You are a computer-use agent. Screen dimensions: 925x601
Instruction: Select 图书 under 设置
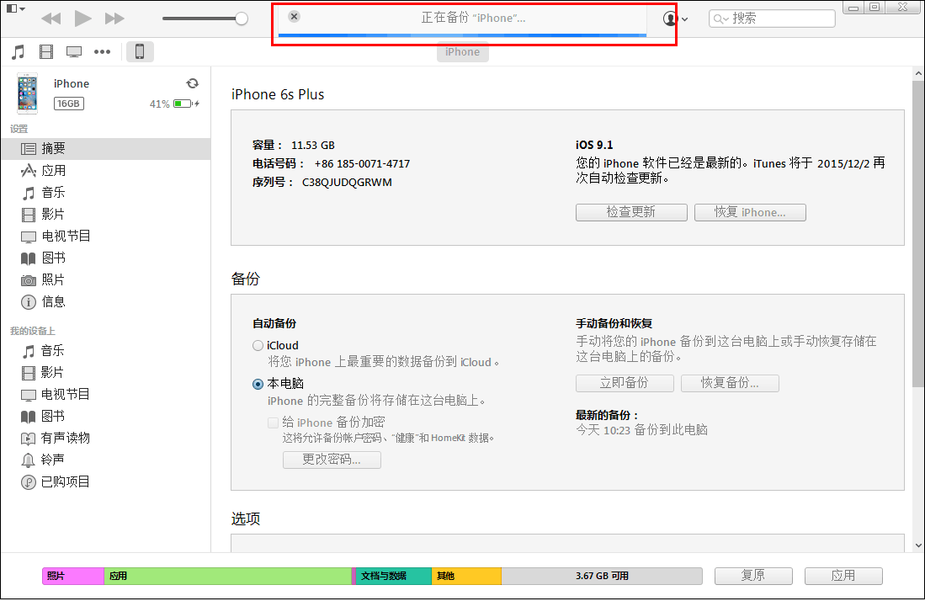point(106,258)
